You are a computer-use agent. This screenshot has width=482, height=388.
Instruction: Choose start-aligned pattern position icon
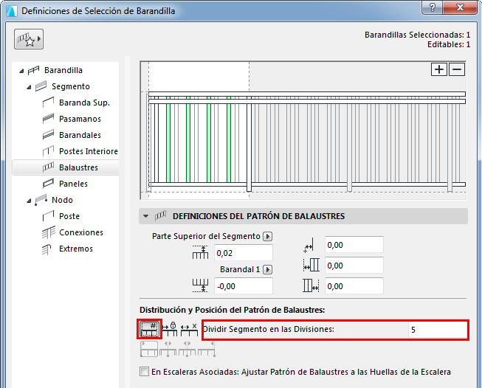149,349
